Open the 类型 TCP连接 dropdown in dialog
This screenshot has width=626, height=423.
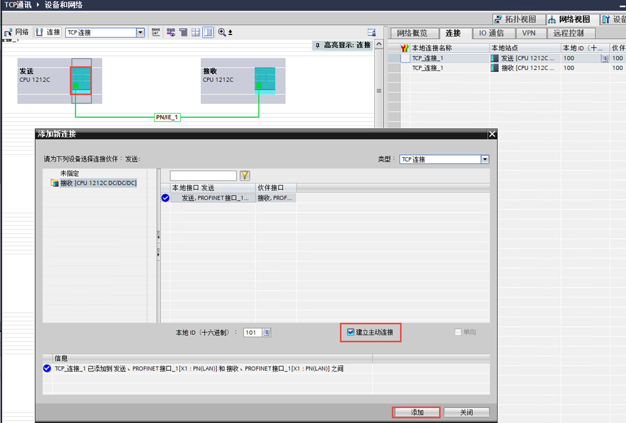[x=485, y=159]
